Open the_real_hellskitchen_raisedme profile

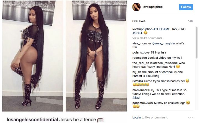155,63
